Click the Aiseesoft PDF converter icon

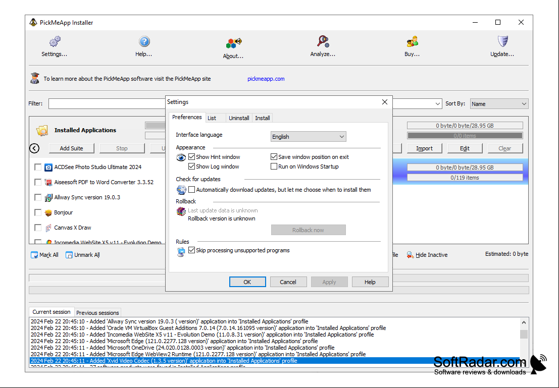pos(48,183)
